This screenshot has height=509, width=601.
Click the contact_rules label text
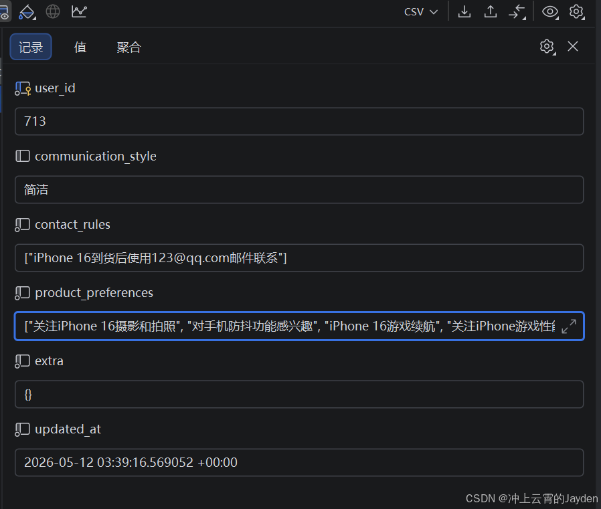72,225
